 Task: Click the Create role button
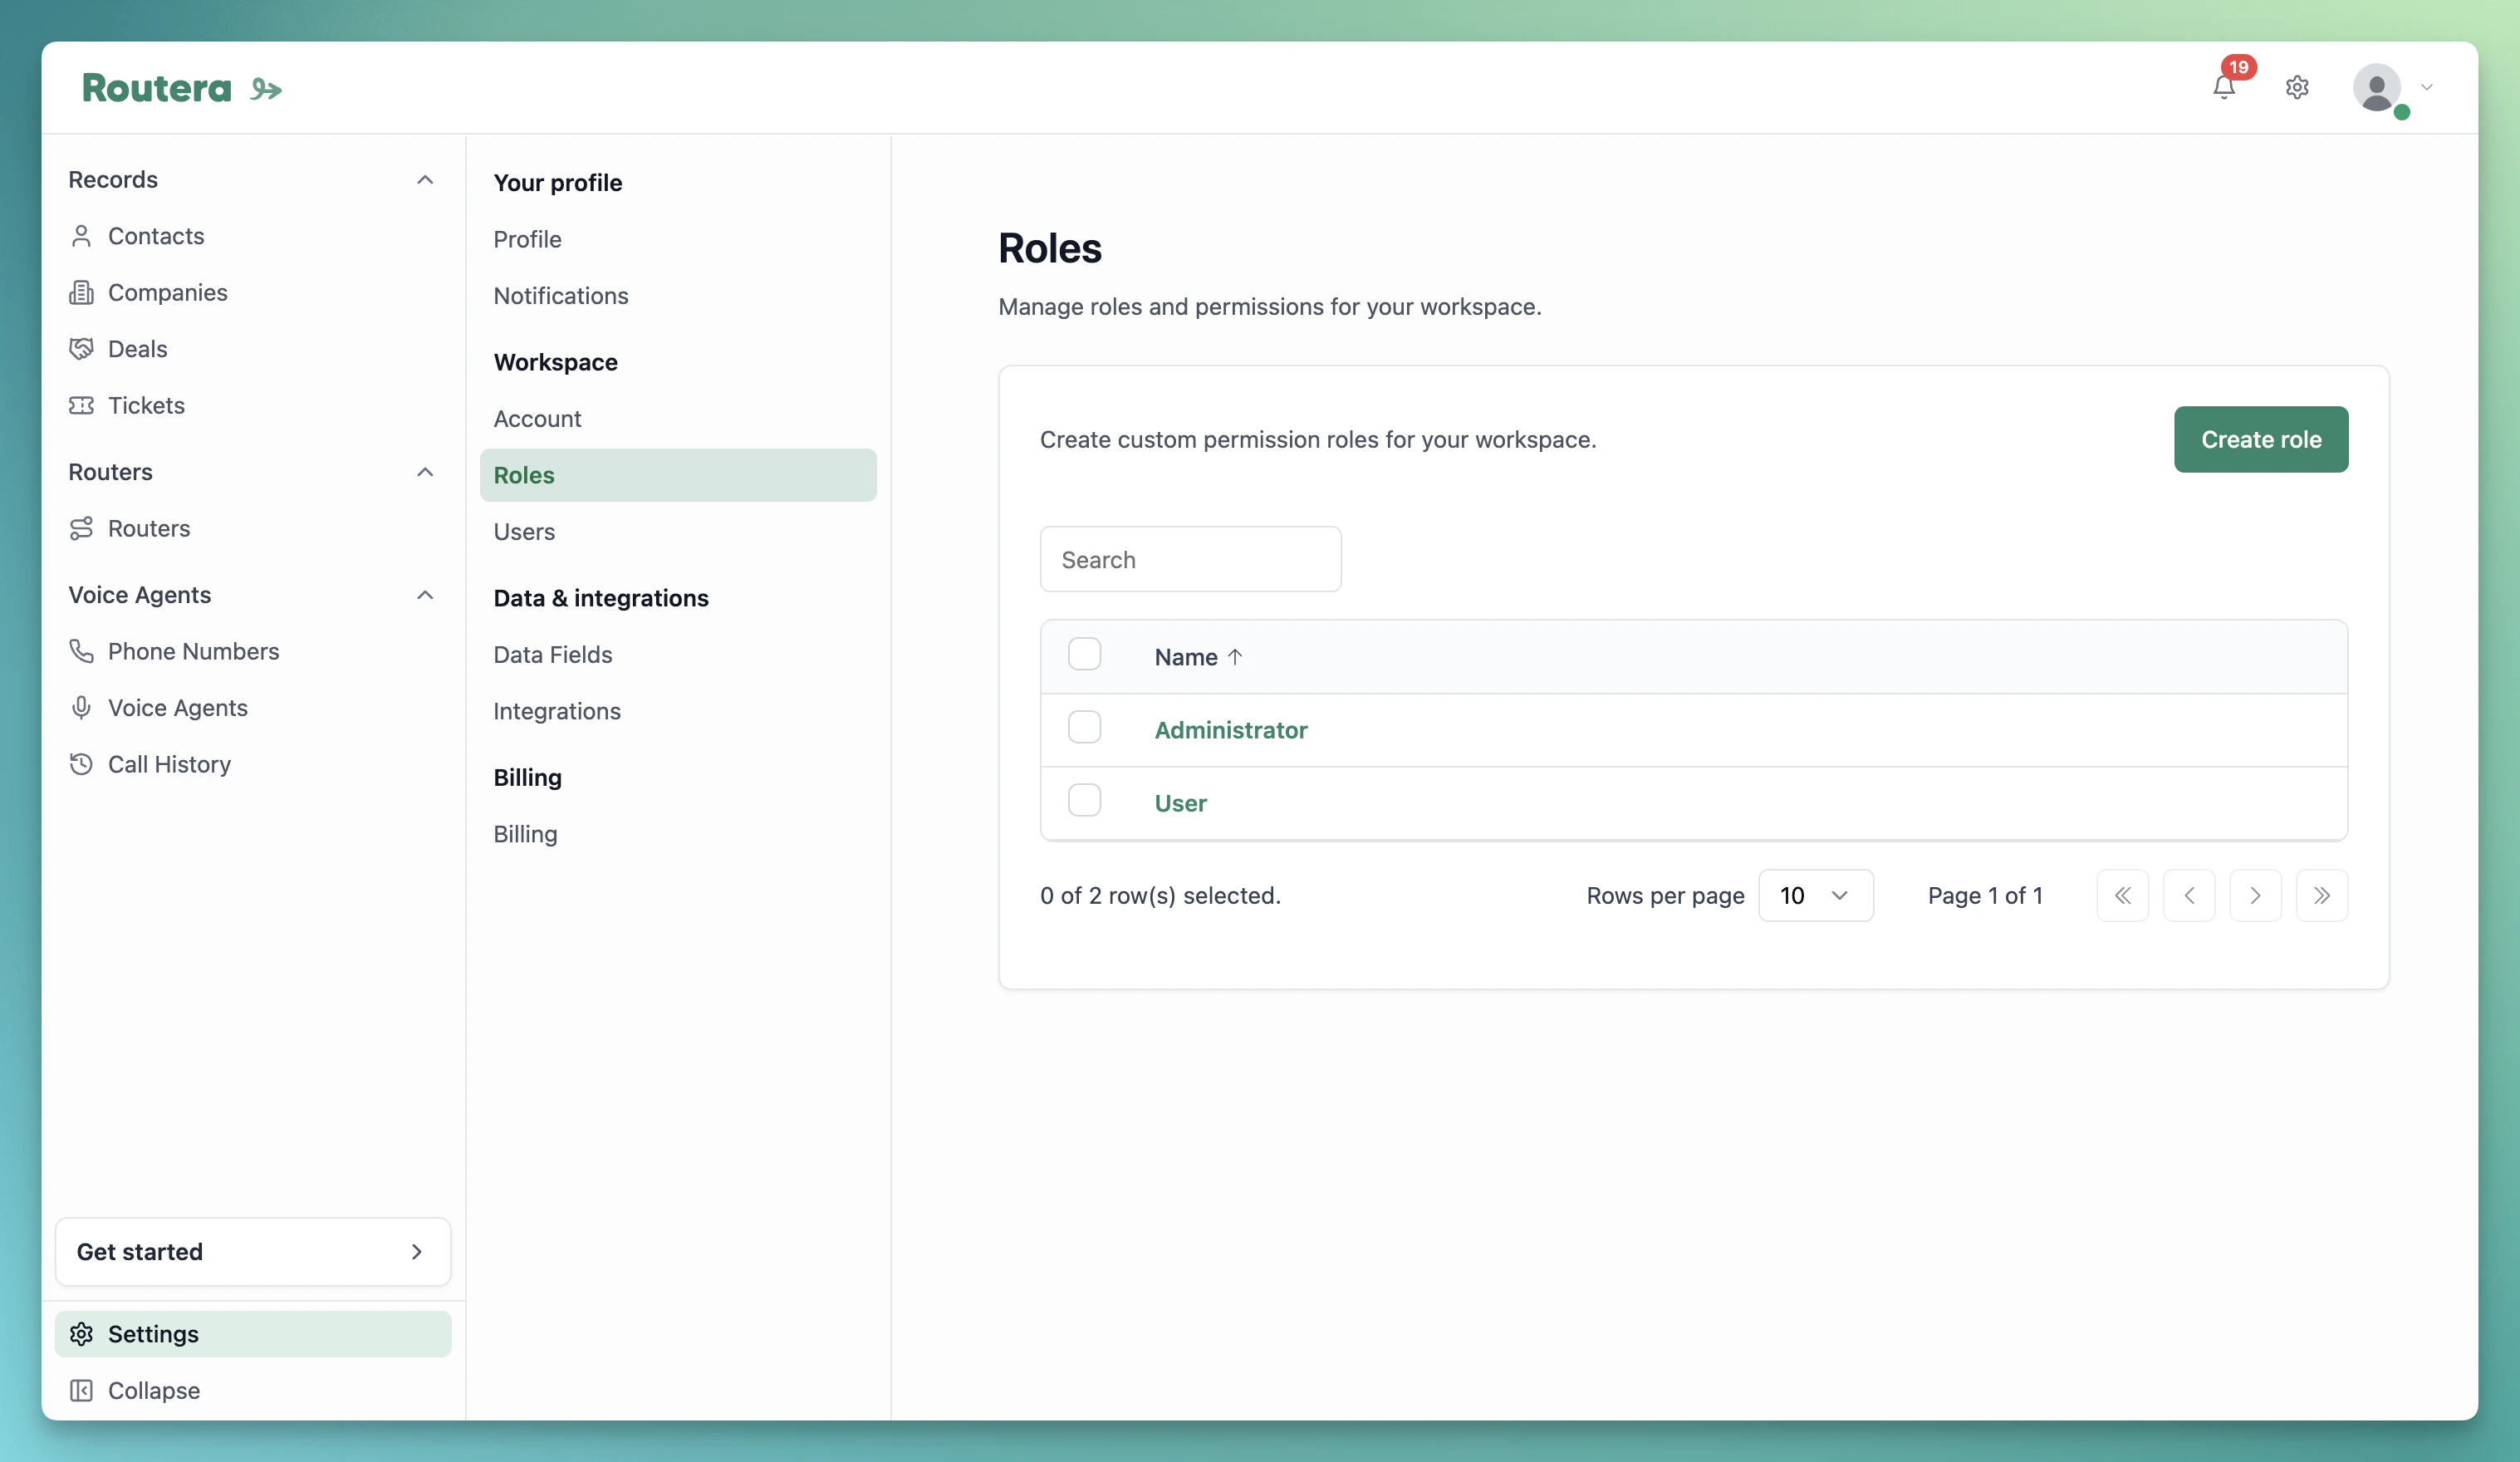(x=2261, y=439)
